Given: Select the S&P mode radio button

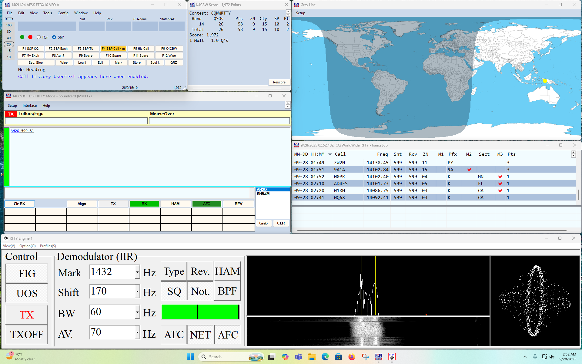Looking at the screenshot, I should [x=54, y=37].
